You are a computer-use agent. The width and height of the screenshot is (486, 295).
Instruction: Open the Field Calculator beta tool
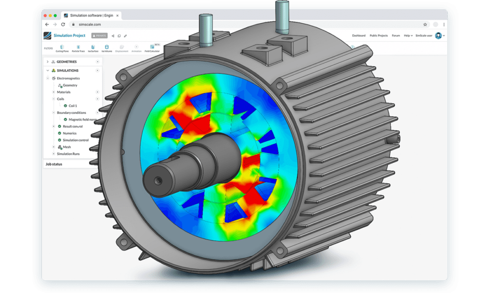(152, 47)
